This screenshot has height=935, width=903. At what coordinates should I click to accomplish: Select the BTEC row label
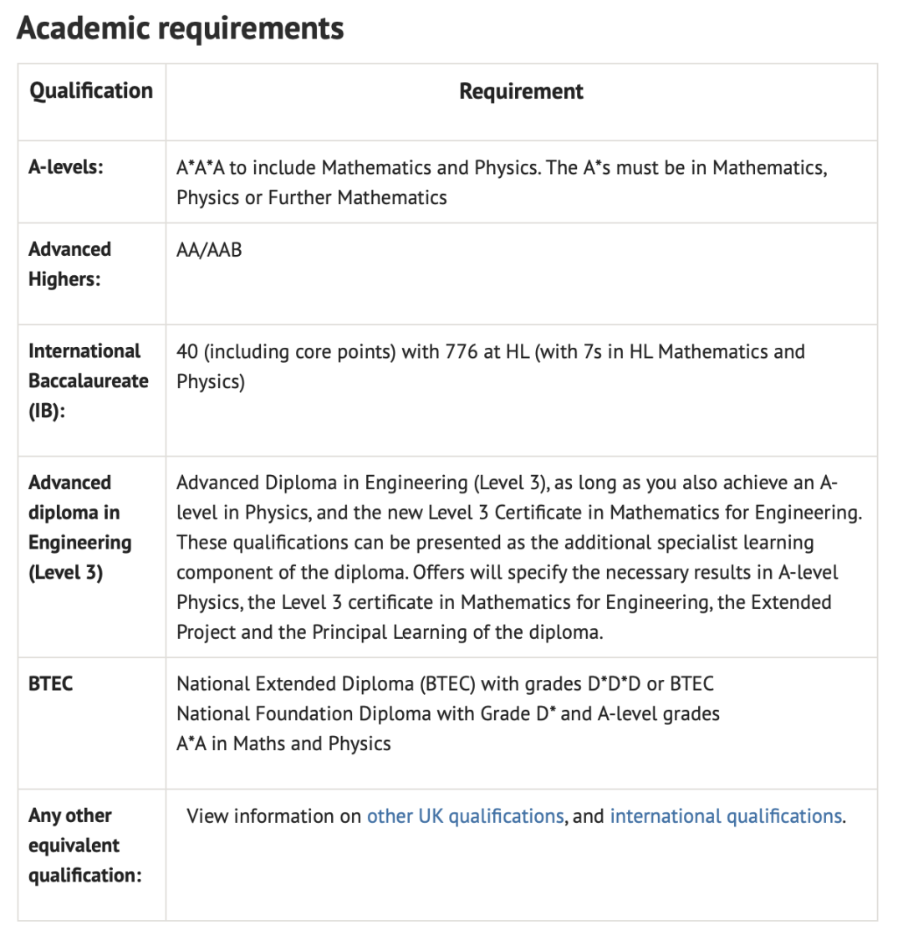(51, 683)
